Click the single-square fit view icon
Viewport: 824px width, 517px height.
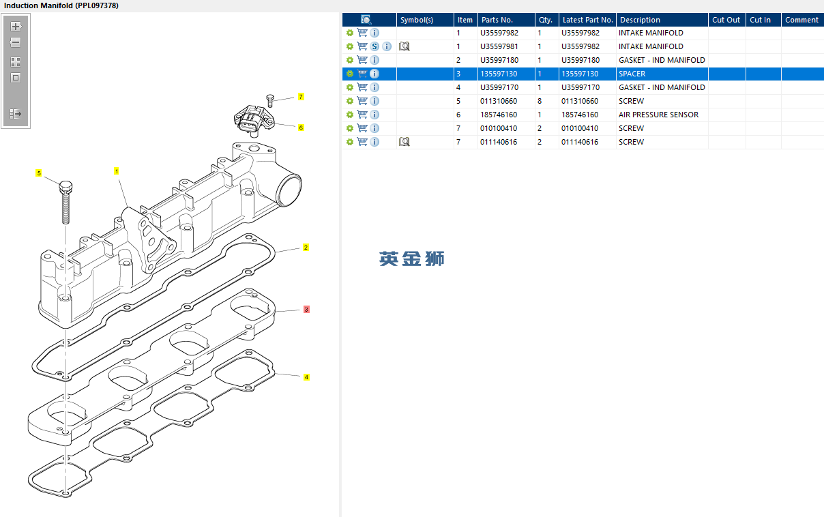click(x=16, y=78)
